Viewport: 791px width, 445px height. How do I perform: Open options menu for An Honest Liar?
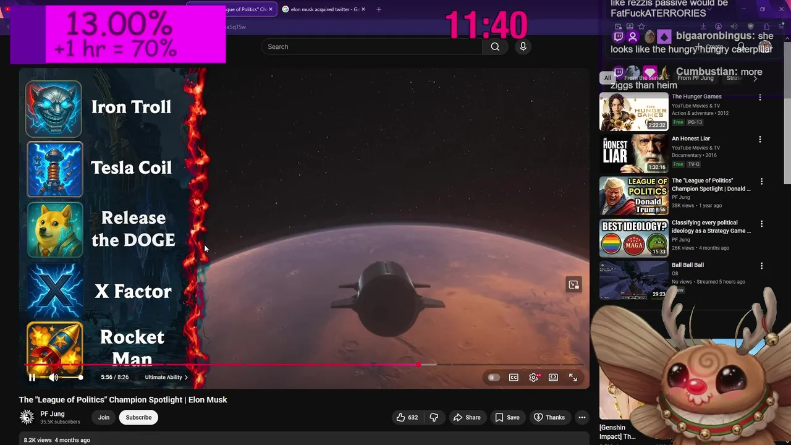[760, 139]
